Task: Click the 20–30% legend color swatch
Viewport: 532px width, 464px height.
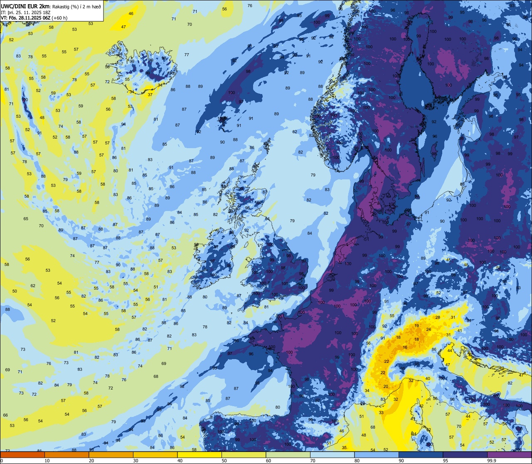Action: [111, 454]
